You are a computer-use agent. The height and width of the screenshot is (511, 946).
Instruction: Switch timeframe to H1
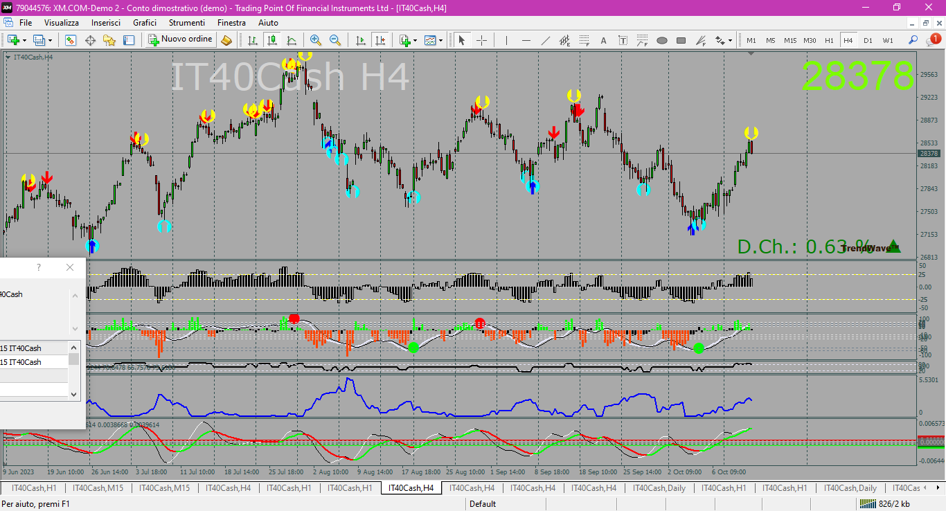[829, 40]
